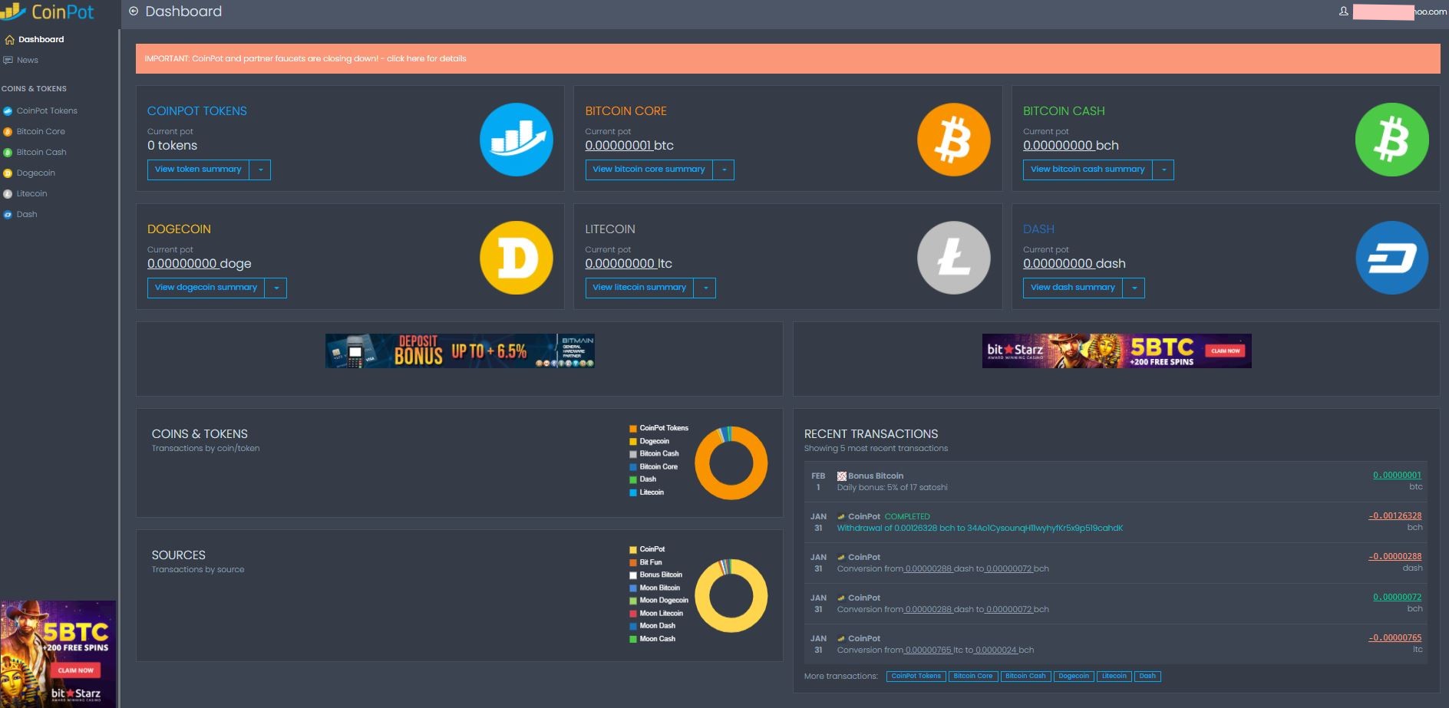
Task: Select Litecoin in the sidebar
Action: pos(32,194)
